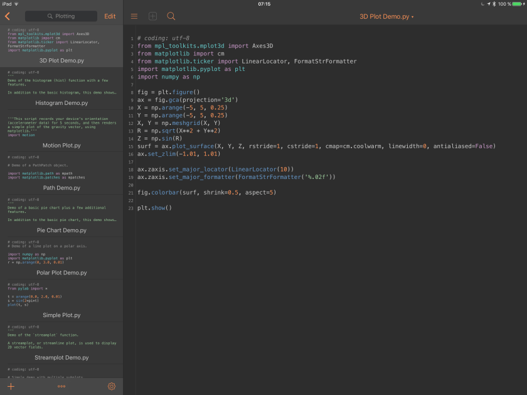Tap the magnifier icon in editor toolbar
527x395 pixels.
(171, 16)
